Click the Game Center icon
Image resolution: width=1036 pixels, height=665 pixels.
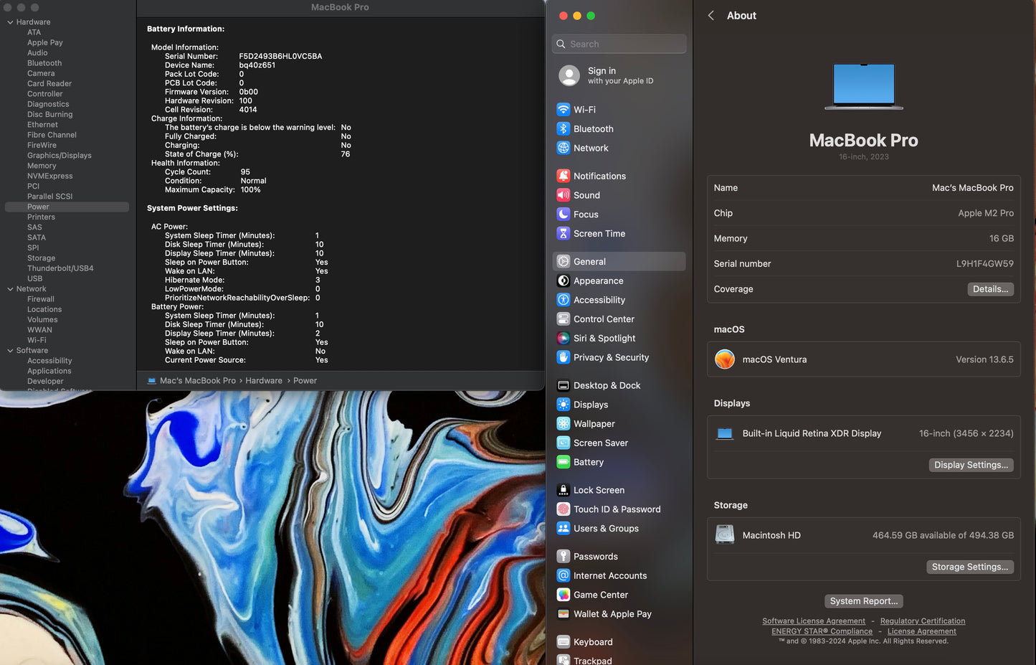click(564, 595)
